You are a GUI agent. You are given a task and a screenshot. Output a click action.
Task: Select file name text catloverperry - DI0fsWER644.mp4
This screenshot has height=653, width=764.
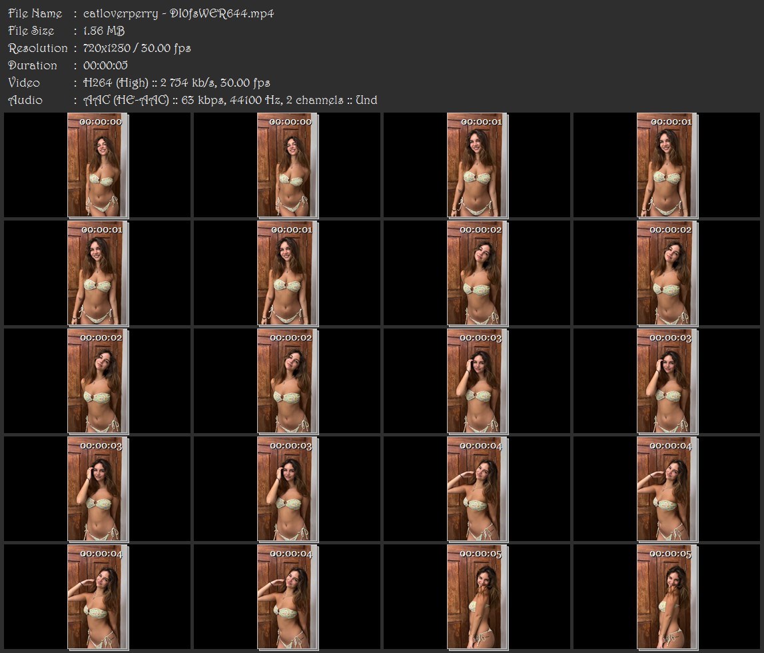[x=179, y=13]
